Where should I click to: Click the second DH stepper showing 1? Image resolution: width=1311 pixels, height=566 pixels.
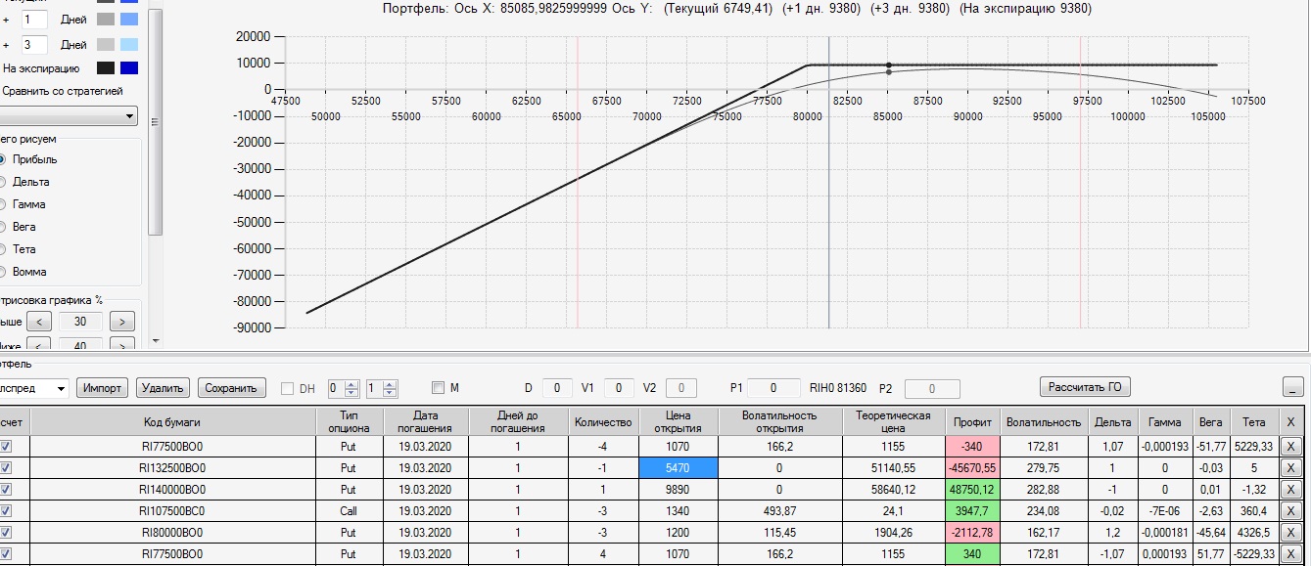pos(382,388)
